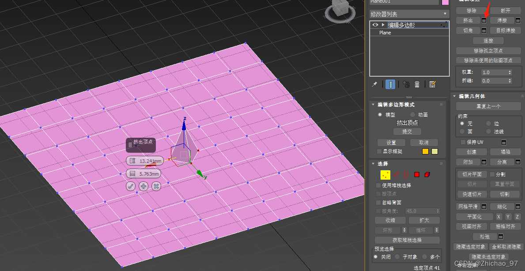Open settings box next to 附加
525x271 pixels.
484,162
